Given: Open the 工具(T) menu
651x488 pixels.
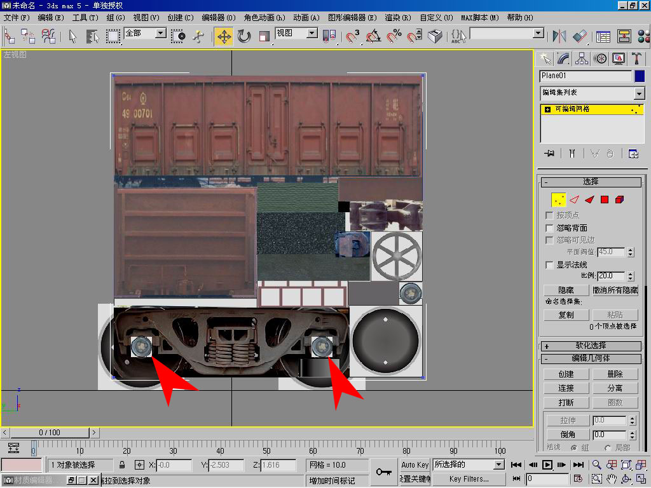Looking at the screenshot, I should tap(85, 18).
